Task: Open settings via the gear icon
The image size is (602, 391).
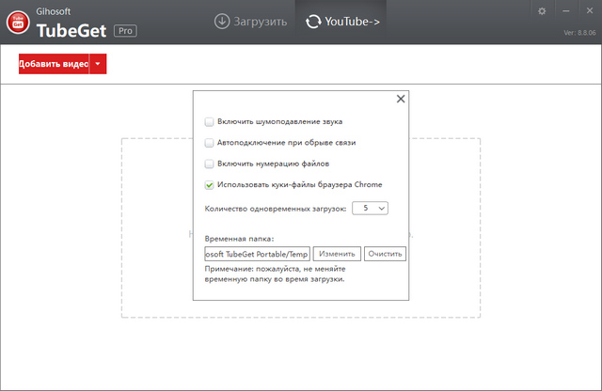Action: point(541,11)
